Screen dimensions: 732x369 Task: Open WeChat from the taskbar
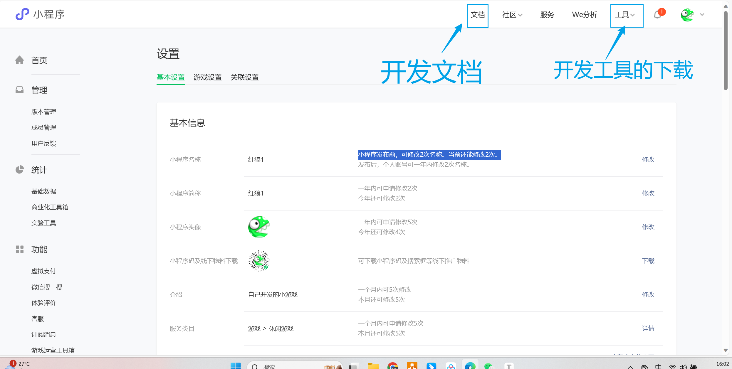coord(489,366)
